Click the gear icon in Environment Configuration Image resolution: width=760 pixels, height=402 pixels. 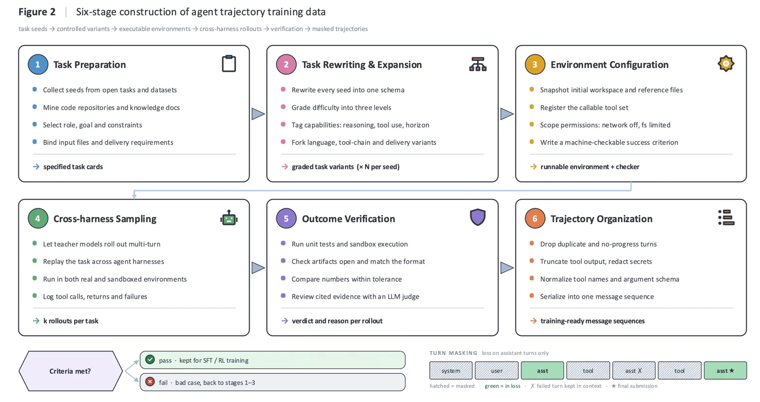726,64
